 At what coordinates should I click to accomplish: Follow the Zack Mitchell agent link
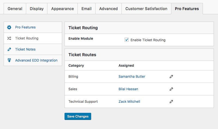click(x=129, y=102)
